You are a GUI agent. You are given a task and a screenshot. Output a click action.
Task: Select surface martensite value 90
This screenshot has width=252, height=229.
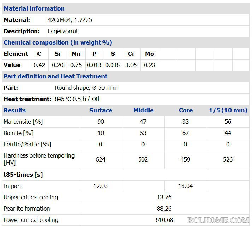101,122
